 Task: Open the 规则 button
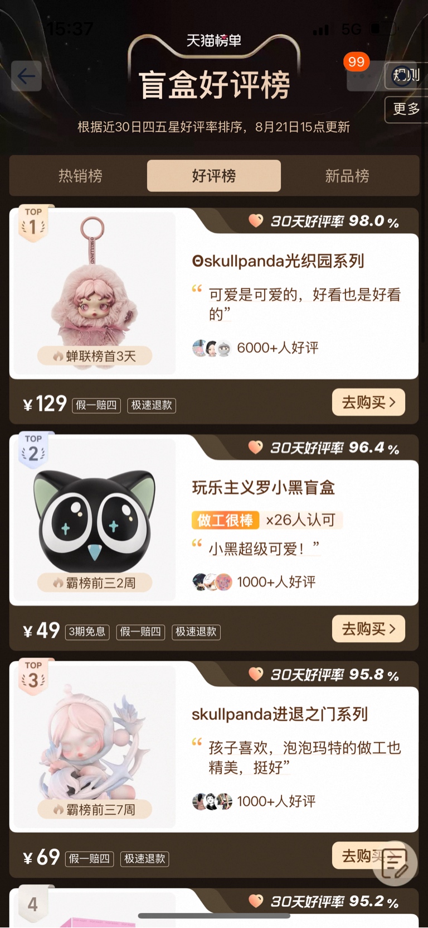click(406, 75)
